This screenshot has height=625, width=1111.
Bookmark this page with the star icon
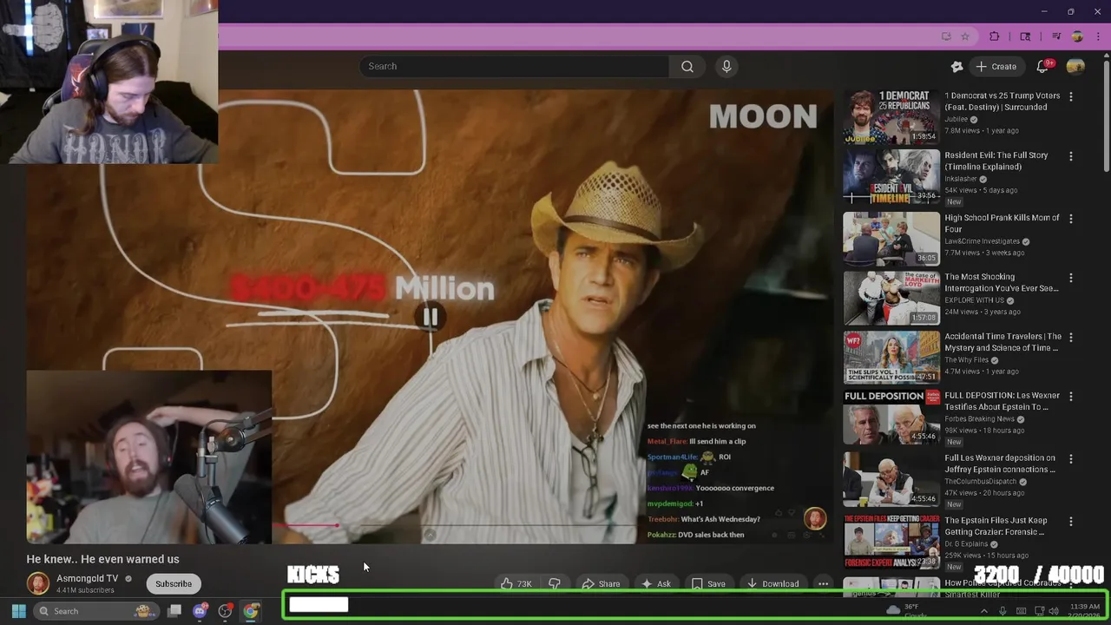[x=965, y=36]
